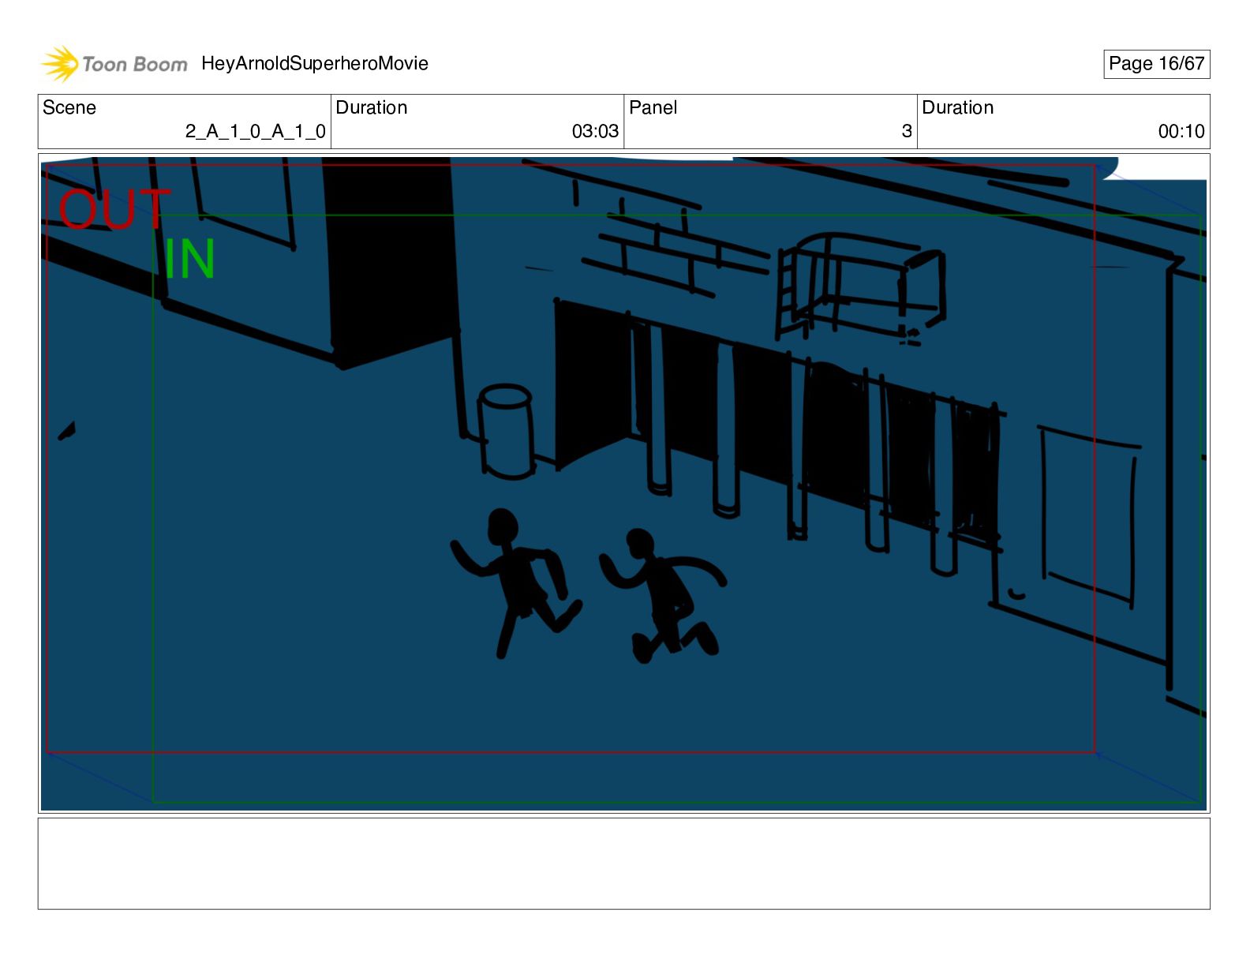Select the Scene header label

click(x=69, y=107)
